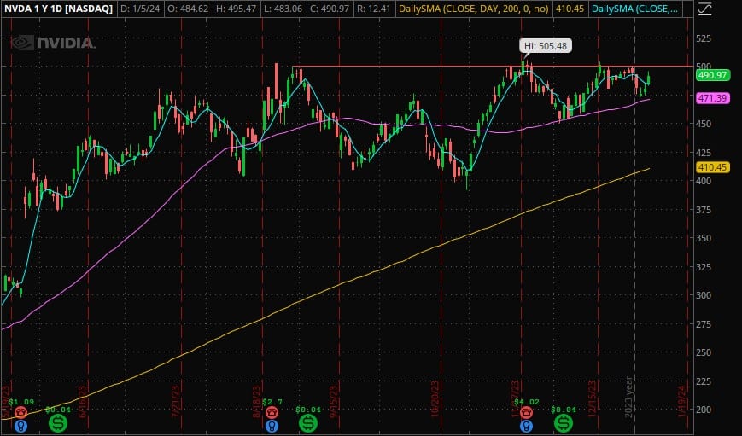
Task: Click the chart mode icon at top right
Action: 704,9
